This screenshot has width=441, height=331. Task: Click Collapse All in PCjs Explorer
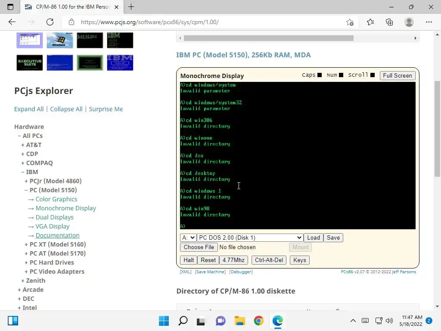(x=66, y=109)
